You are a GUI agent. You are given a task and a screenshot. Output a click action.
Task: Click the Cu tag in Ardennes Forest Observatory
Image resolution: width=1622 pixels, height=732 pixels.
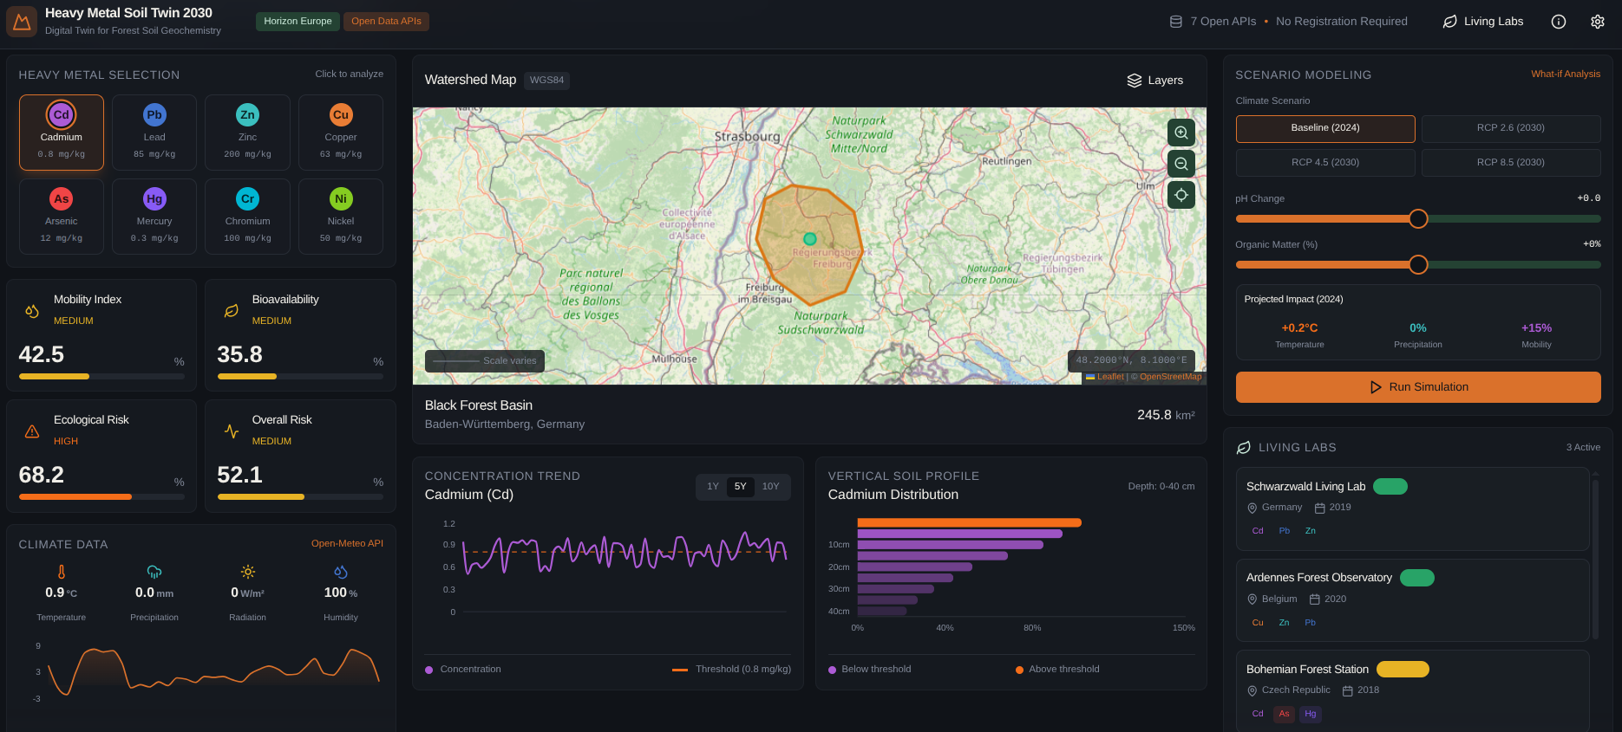coord(1258,623)
